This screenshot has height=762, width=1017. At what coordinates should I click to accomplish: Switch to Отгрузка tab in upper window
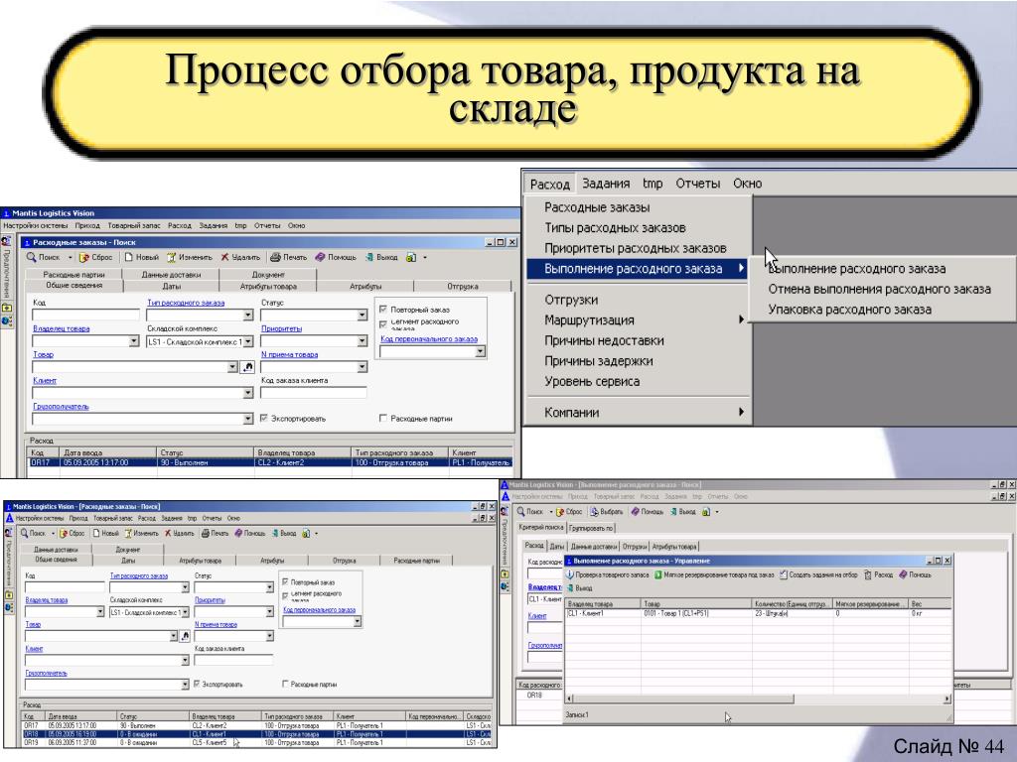point(463,286)
